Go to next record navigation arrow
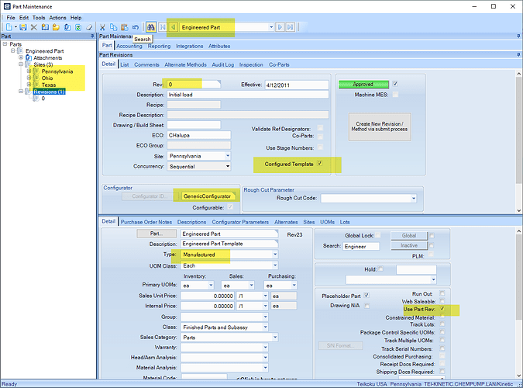Screen dimensions: 523x388 point(280,27)
